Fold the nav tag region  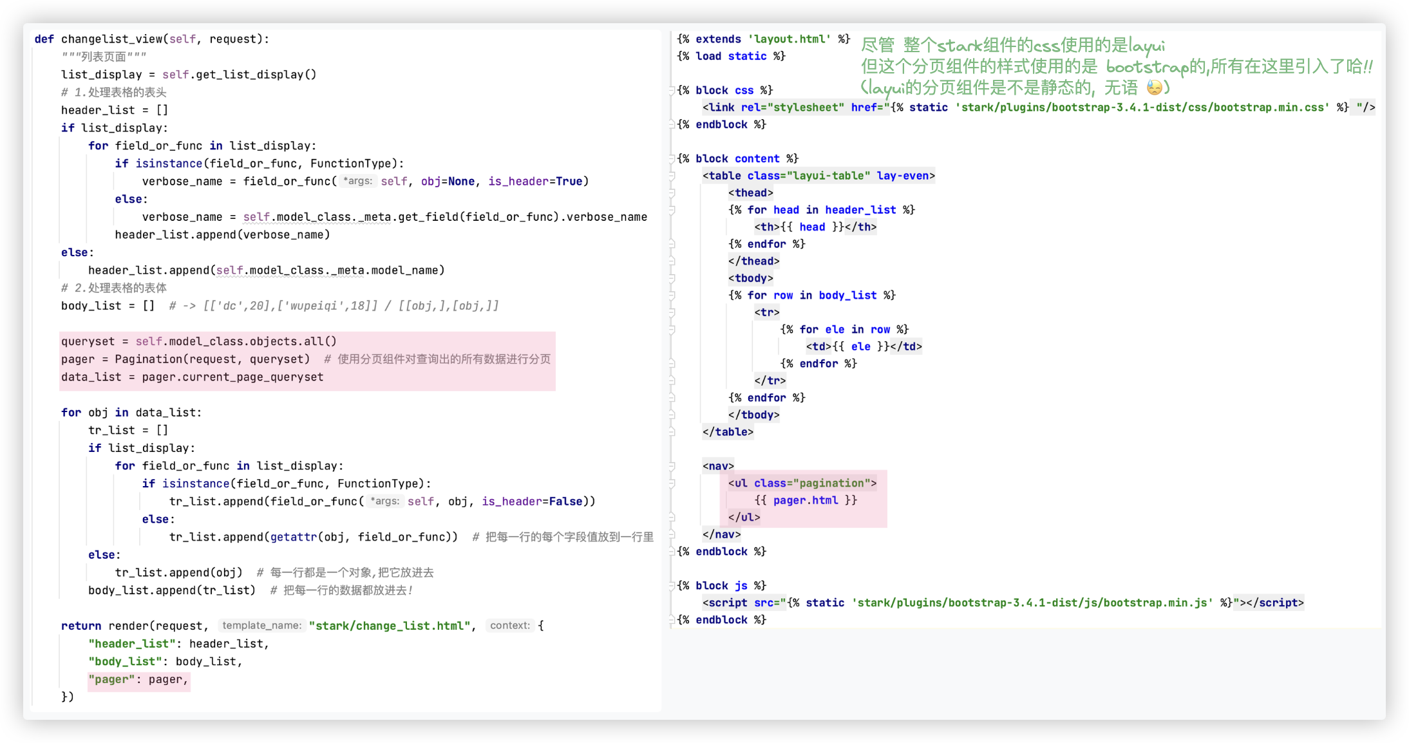tap(672, 466)
